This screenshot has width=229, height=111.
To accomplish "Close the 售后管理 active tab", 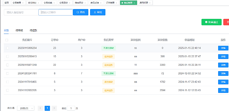I will tap(135, 3).
